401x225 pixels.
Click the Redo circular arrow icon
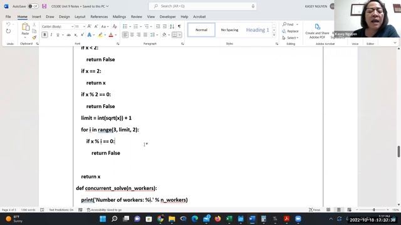[x=8, y=31]
